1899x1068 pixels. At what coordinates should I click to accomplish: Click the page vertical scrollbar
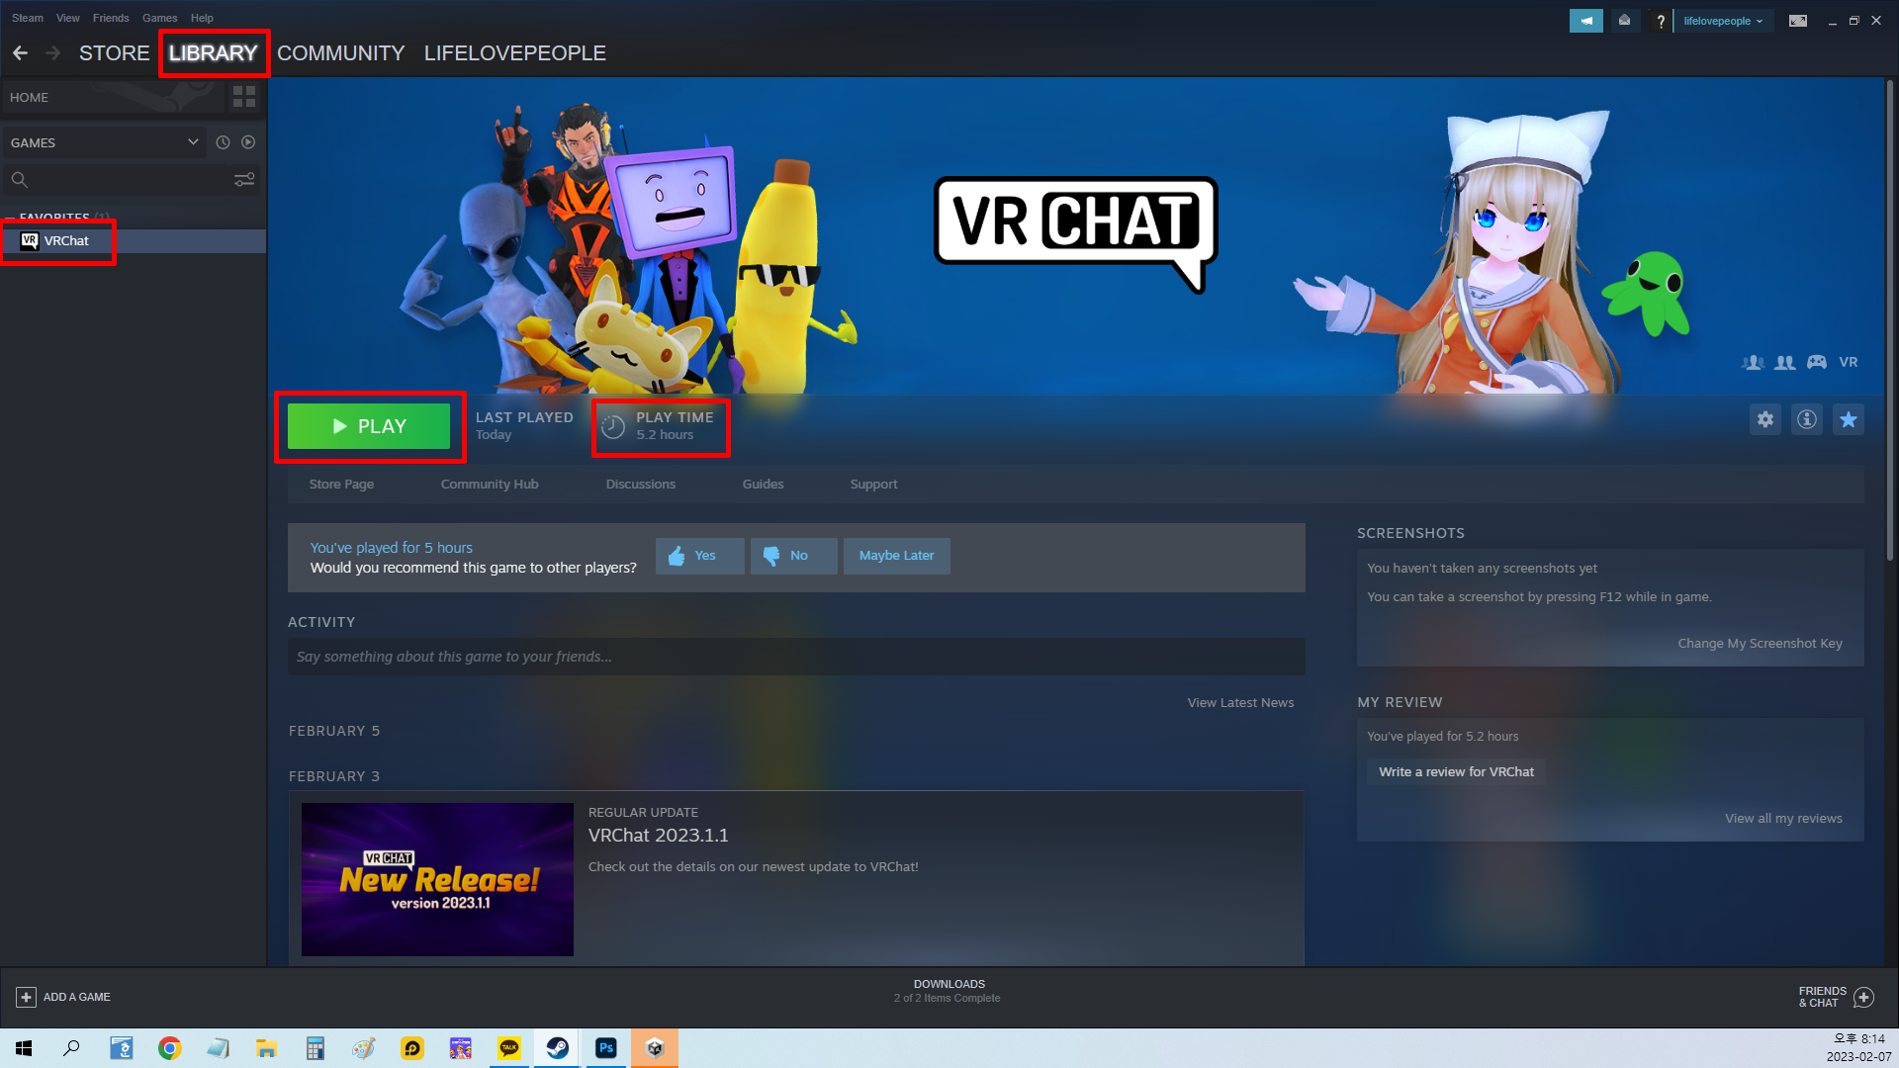point(1890,321)
